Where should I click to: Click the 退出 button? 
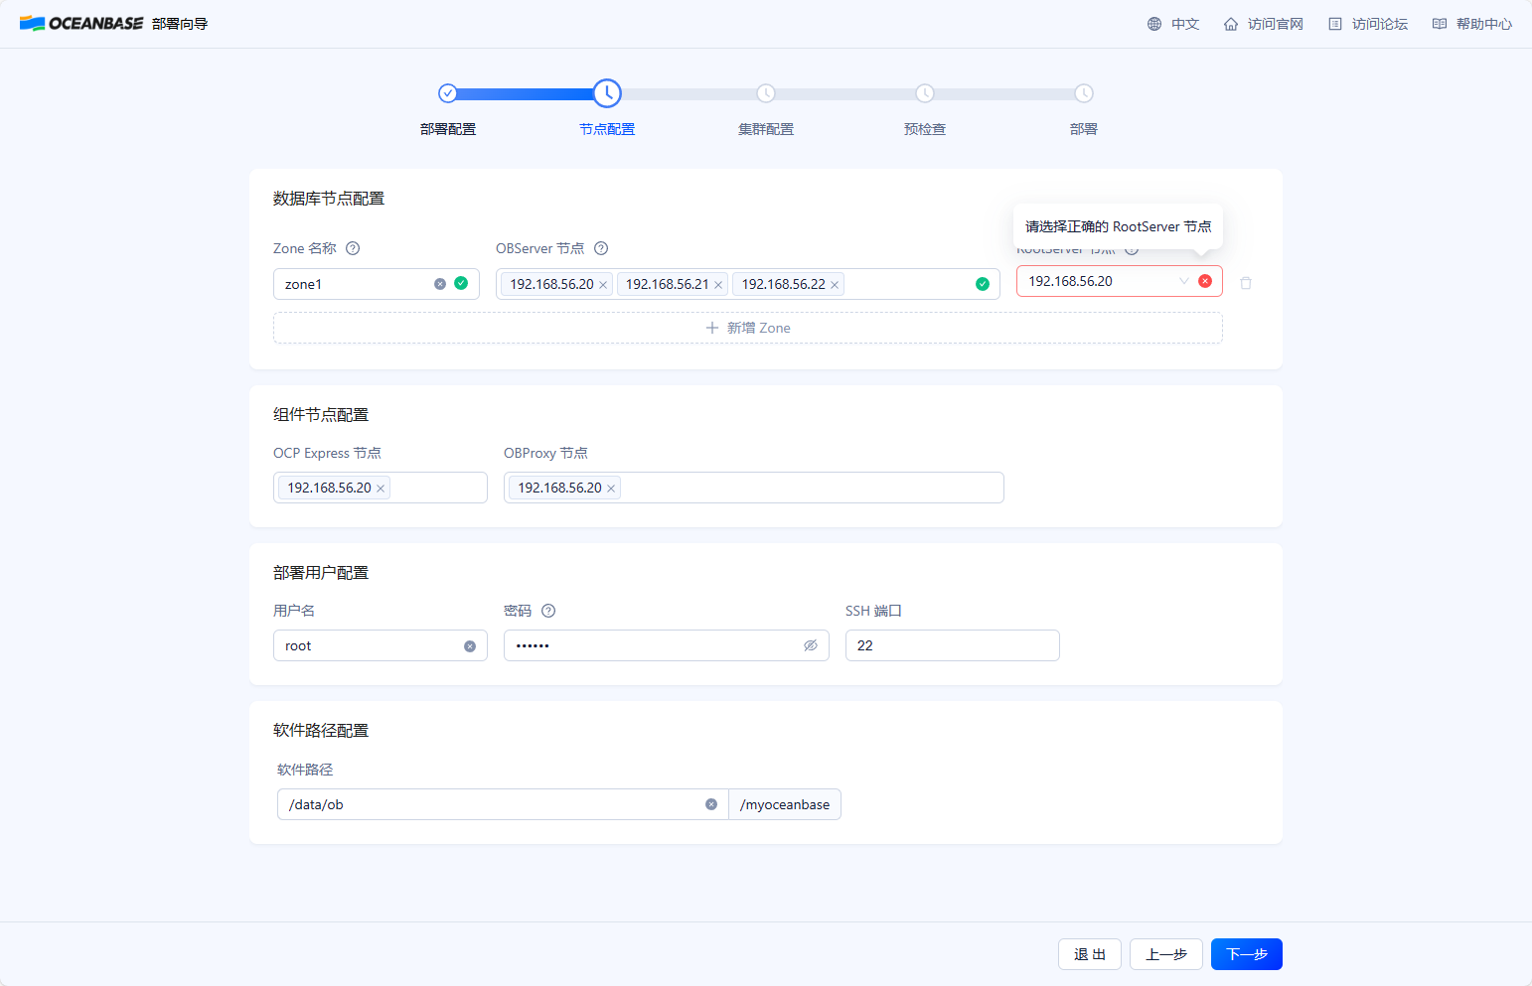tap(1090, 954)
